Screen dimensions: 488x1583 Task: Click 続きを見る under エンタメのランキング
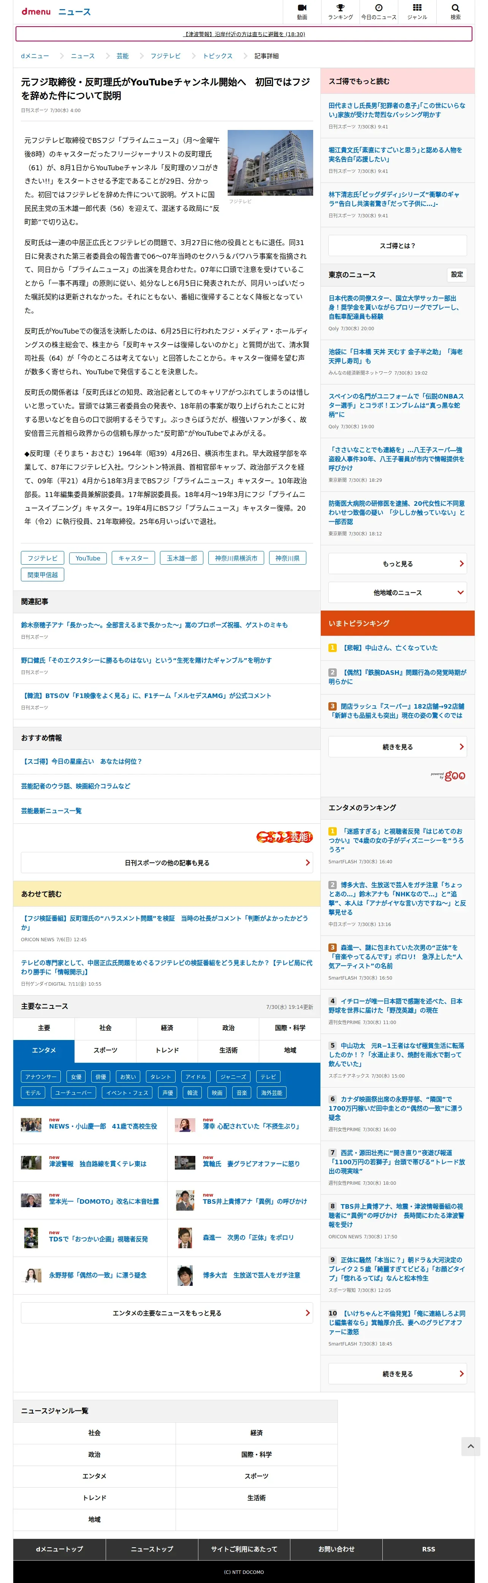point(398,1374)
